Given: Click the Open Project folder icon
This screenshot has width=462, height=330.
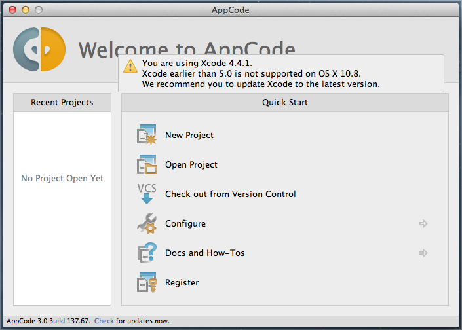Looking at the screenshot, I should 147,164.
